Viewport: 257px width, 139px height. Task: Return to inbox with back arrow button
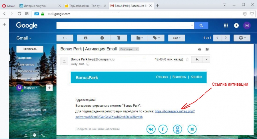[65, 38]
